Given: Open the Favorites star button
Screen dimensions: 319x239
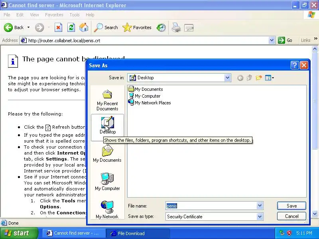Looking at the screenshot, I should pos(137,27).
